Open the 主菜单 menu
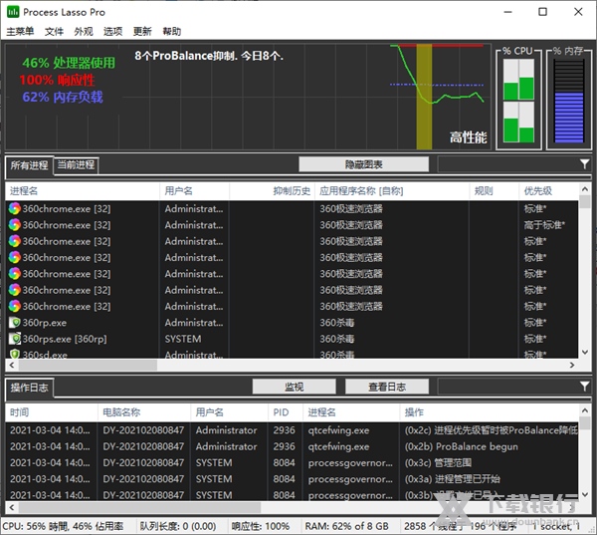Image resolution: width=597 pixels, height=535 pixels. pos(20,32)
